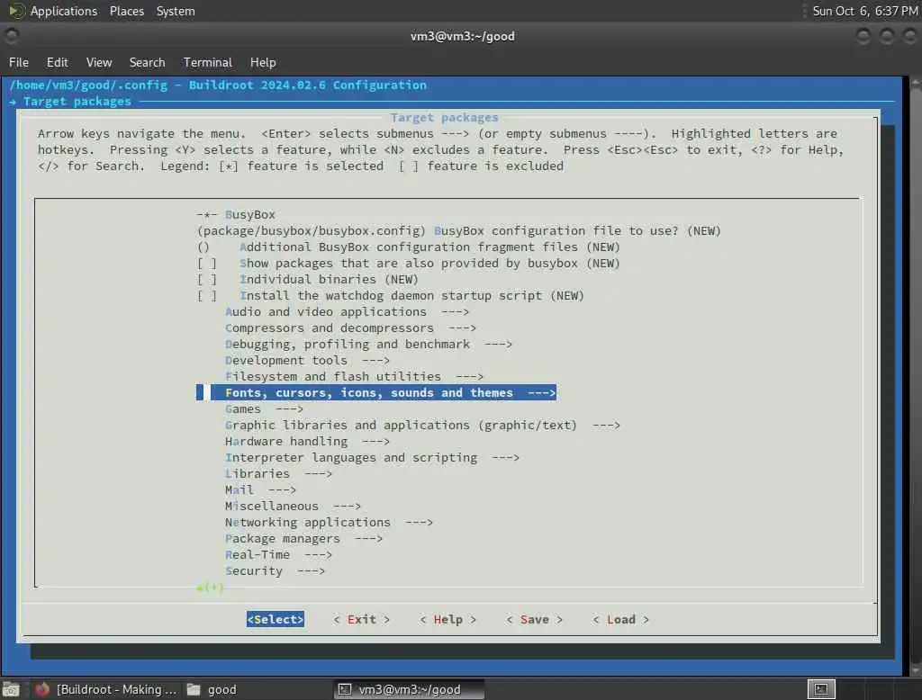Image resolution: width=922 pixels, height=700 pixels.
Task: Open the Places menu
Action: 126,11
